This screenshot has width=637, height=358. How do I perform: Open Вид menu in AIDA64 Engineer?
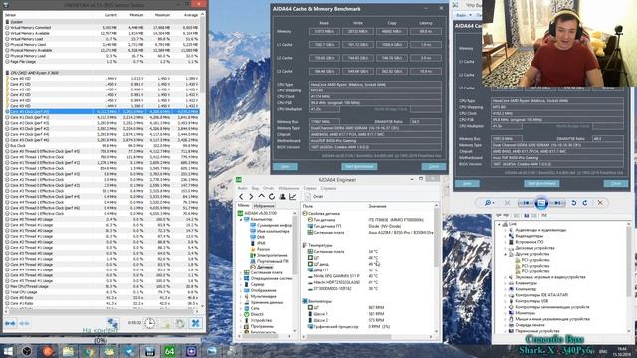point(255,188)
